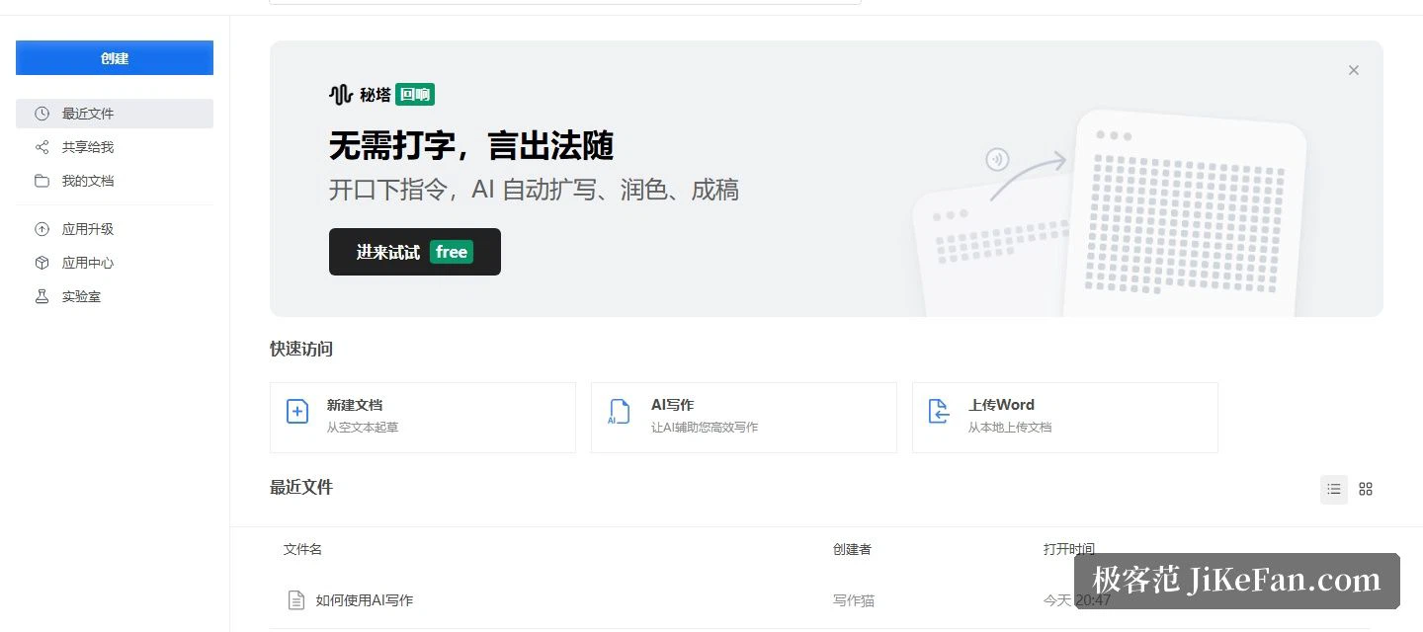This screenshot has width=1423, height=632.
Task: Click the 创建者 column header
Action: [x=852, y=549]
